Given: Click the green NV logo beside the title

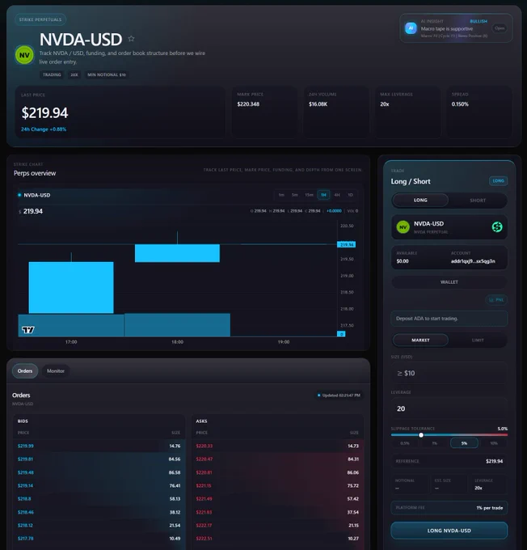Looking at the screenshot, I should pyautogui.click(x=24, y=55).
